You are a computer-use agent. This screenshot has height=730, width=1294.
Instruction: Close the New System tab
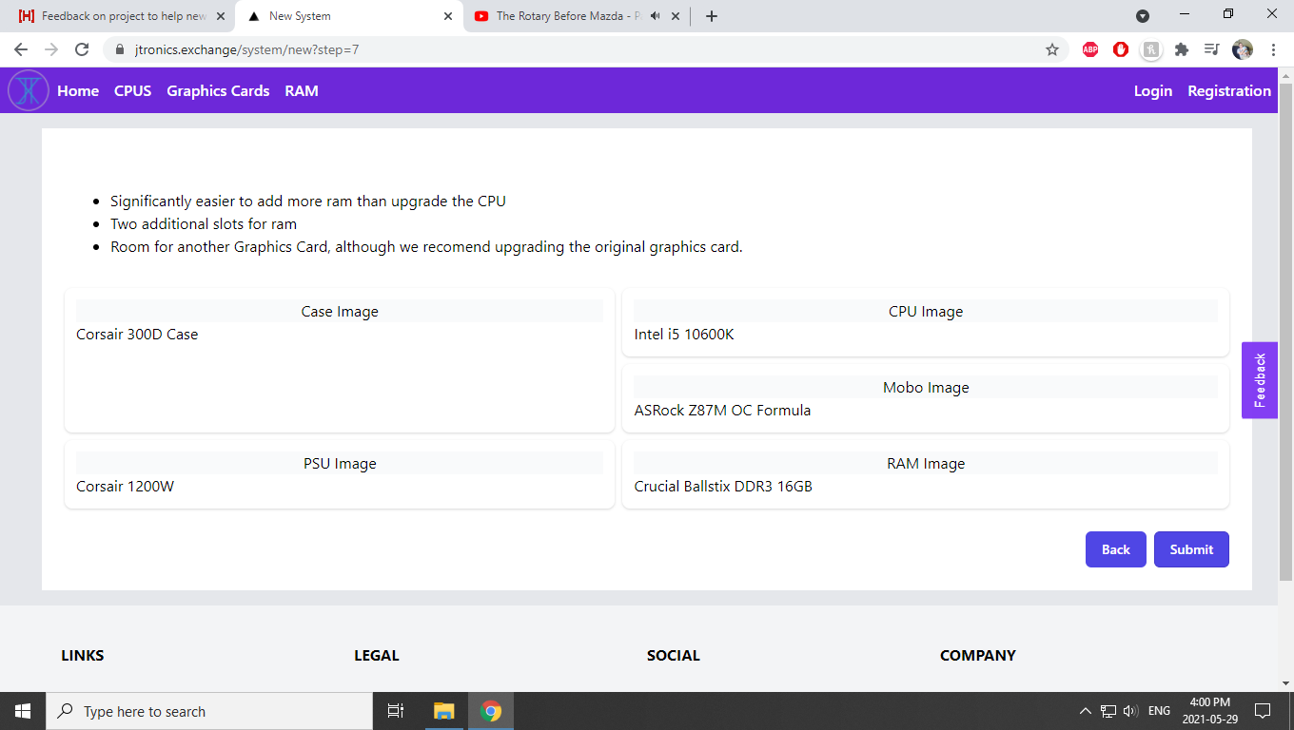[x=448, y=16]
